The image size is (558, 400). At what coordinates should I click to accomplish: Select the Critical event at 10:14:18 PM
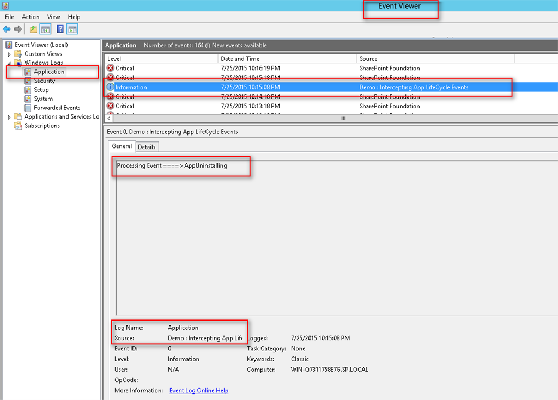tap(331, 96)
